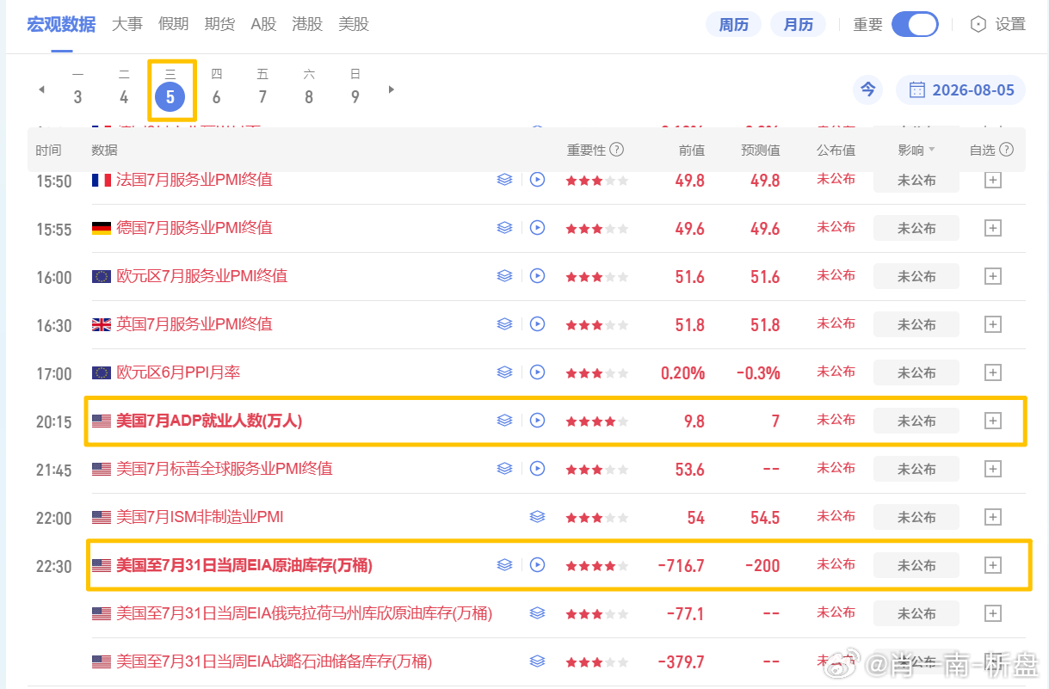Switch to the 假期 tab
The image size is (1049, 689).
pyautogui.click(x=174, y=24)
